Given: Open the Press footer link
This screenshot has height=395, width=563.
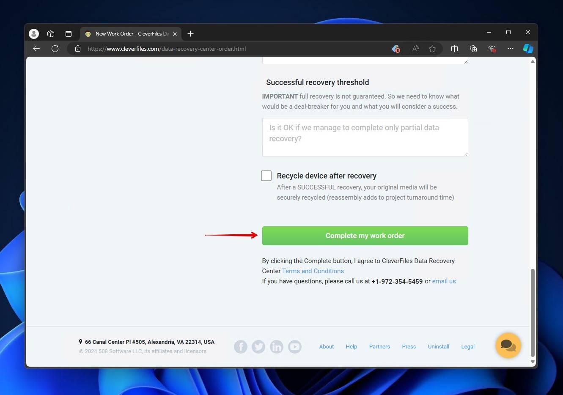Looking at the screenshot, I should pos(409,346).
